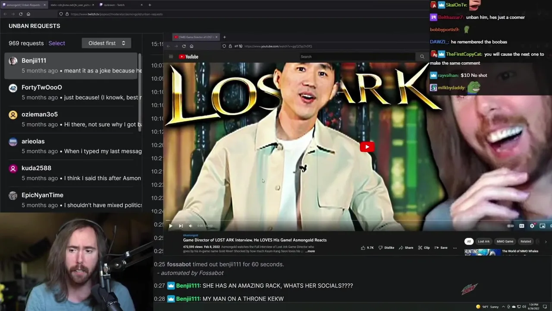Click the Clip button
Image resolution: width=552 pixels, height=311 pixels.
424,248
